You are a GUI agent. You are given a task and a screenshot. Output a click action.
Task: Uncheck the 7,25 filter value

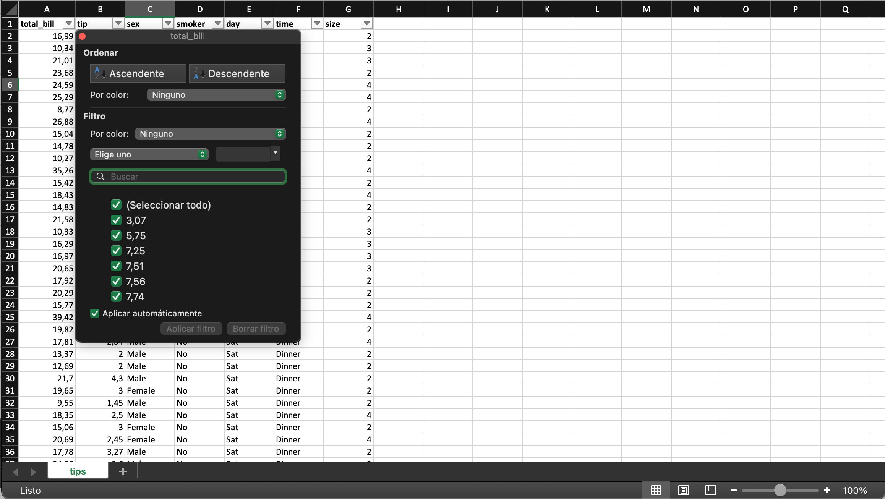point(116,251)
